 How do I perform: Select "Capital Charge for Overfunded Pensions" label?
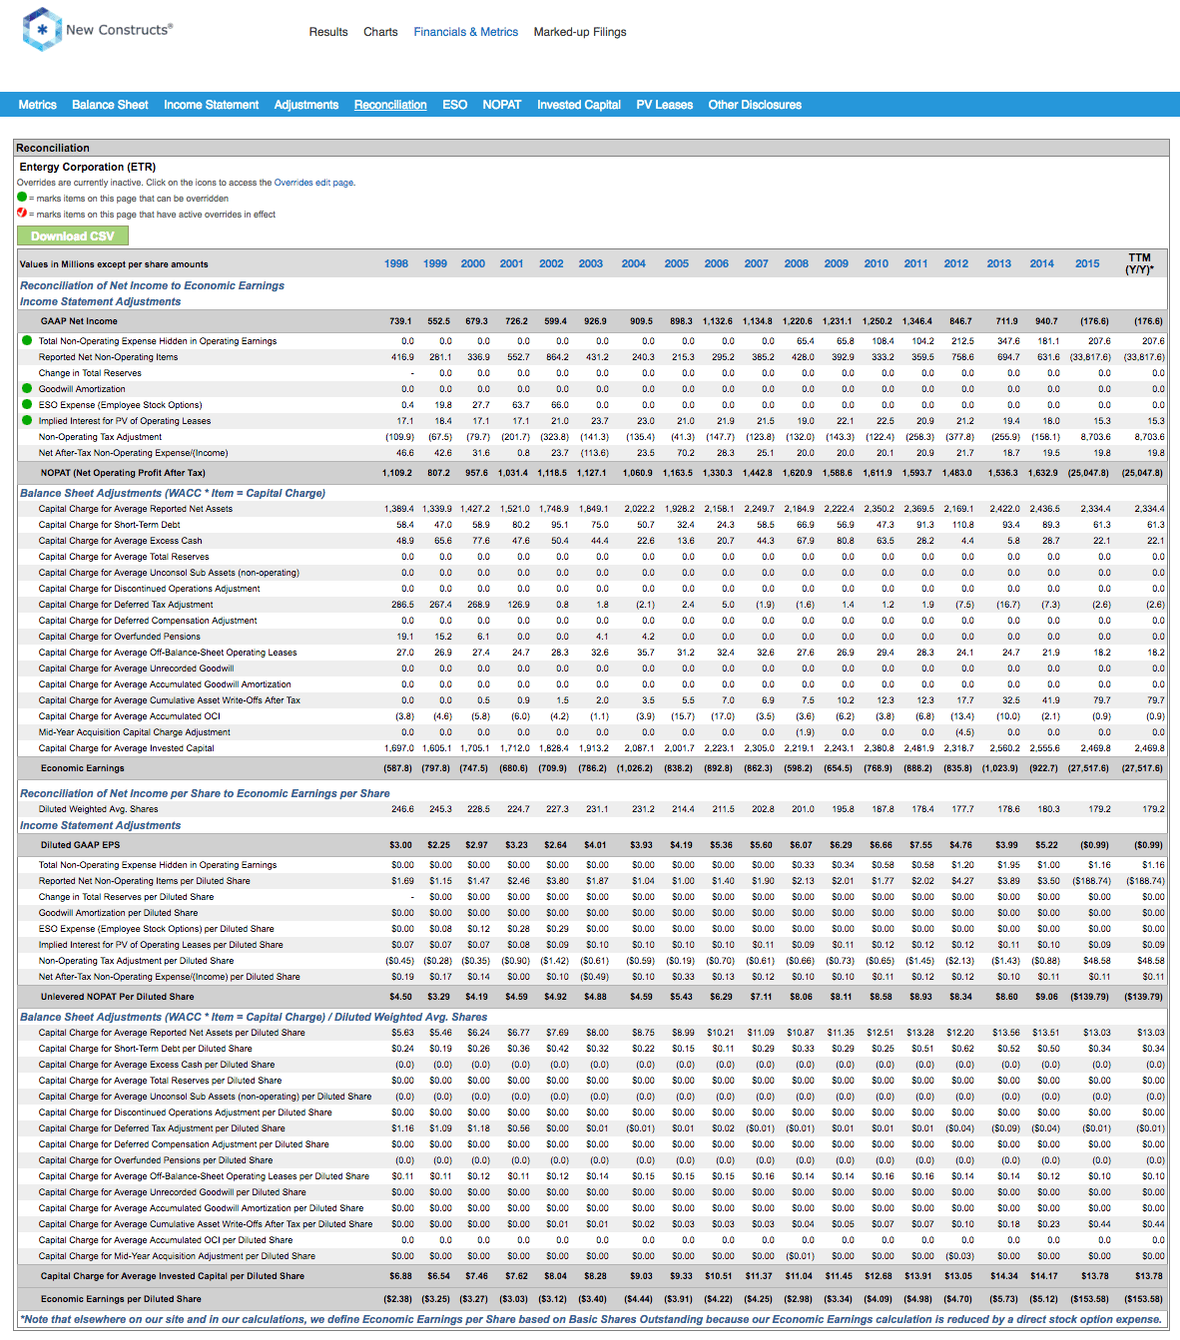pyautogui.click(x=120, y=637)
